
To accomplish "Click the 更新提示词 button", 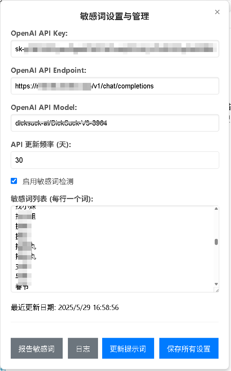I will tap(128, 348).
